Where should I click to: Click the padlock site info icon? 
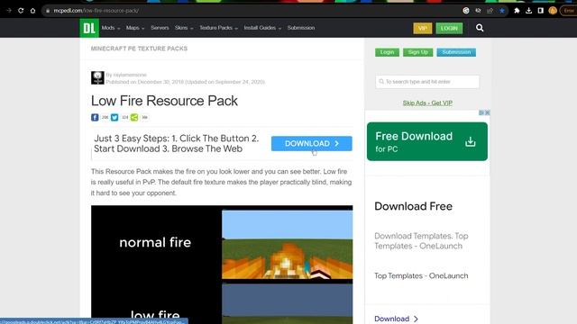click(x=48, y=11)
